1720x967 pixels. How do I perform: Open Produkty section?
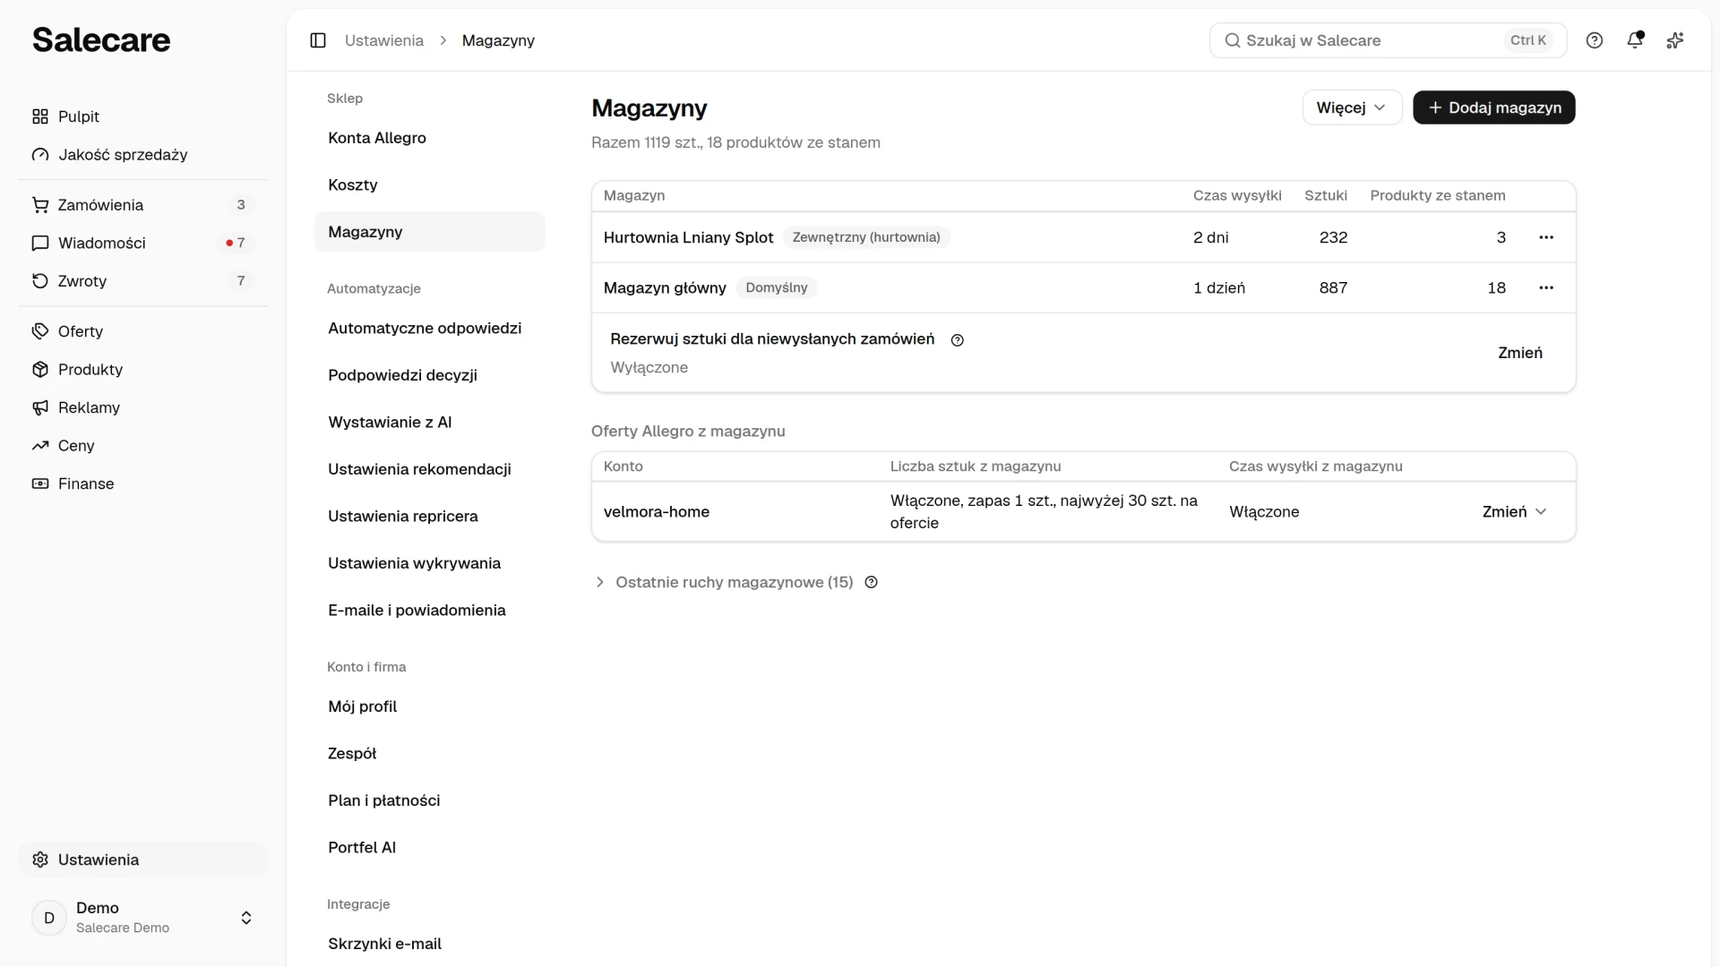(x=143, y=370)
